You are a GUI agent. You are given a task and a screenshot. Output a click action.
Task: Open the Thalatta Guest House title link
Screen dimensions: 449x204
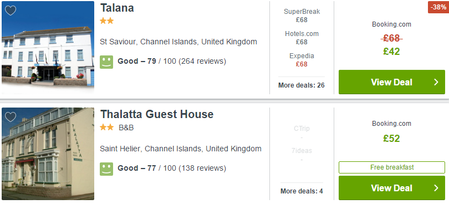tap(157, 114)
